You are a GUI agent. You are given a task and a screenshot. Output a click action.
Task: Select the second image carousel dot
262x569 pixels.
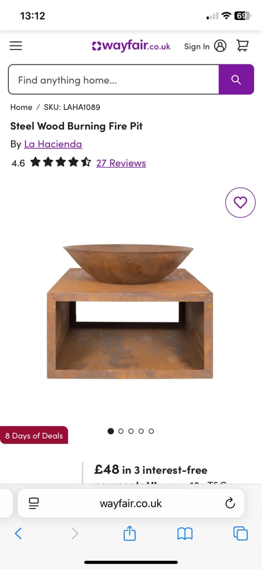121,431
